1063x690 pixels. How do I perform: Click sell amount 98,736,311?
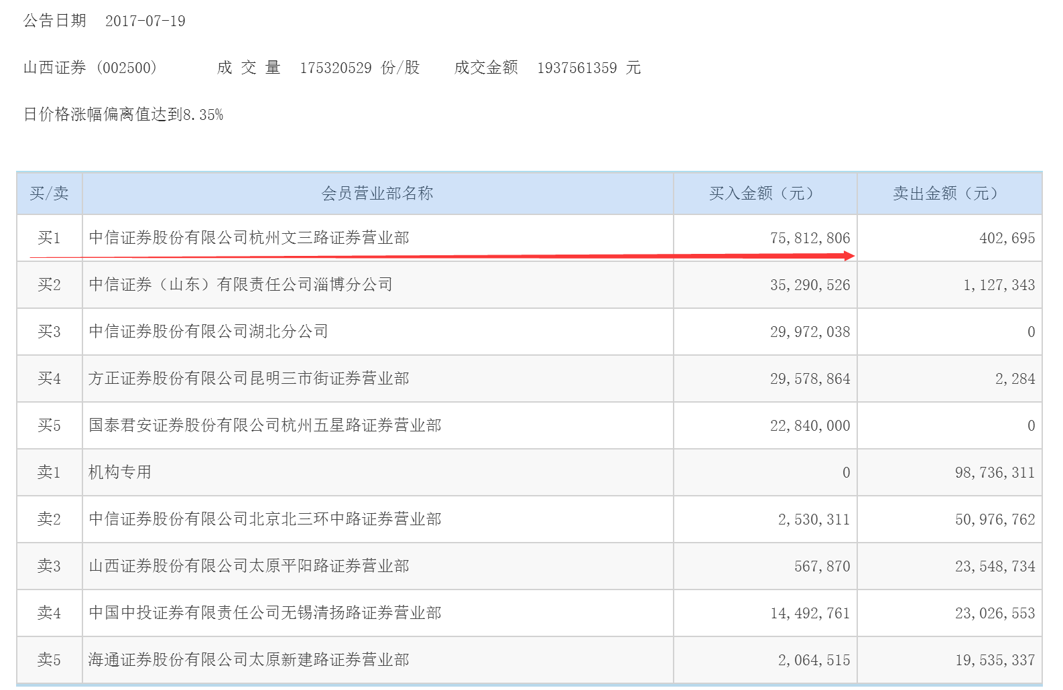(x=995, y=472)
